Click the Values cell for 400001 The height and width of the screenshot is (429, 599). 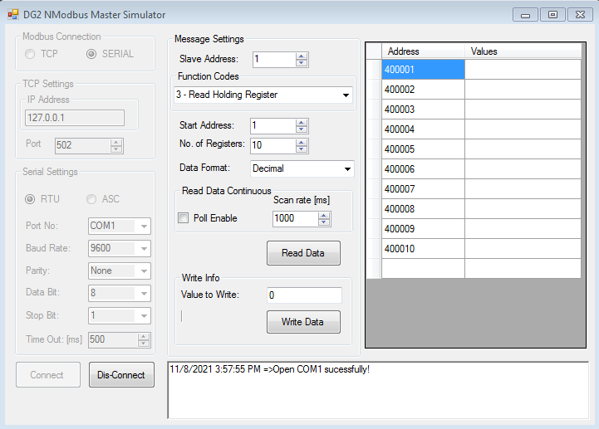point(523,70)
